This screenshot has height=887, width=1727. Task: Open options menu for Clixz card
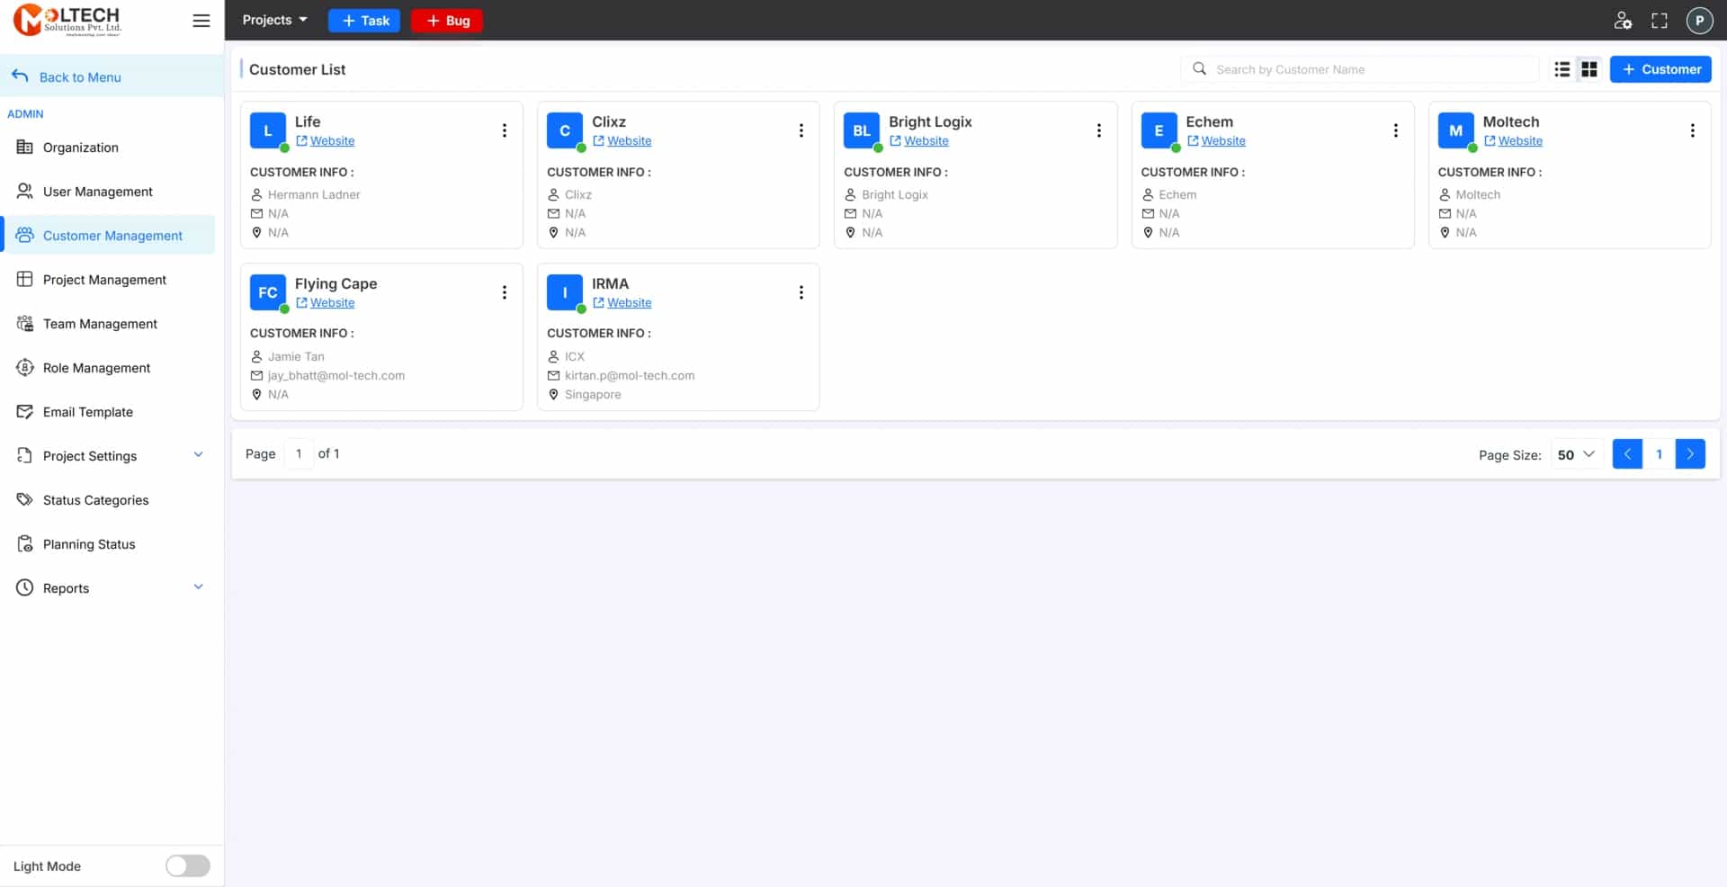click(801, 130)
